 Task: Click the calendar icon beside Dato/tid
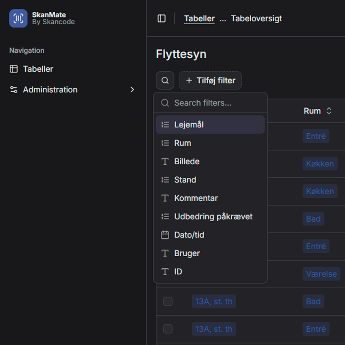pyautogui.click(x=165, y=235)
